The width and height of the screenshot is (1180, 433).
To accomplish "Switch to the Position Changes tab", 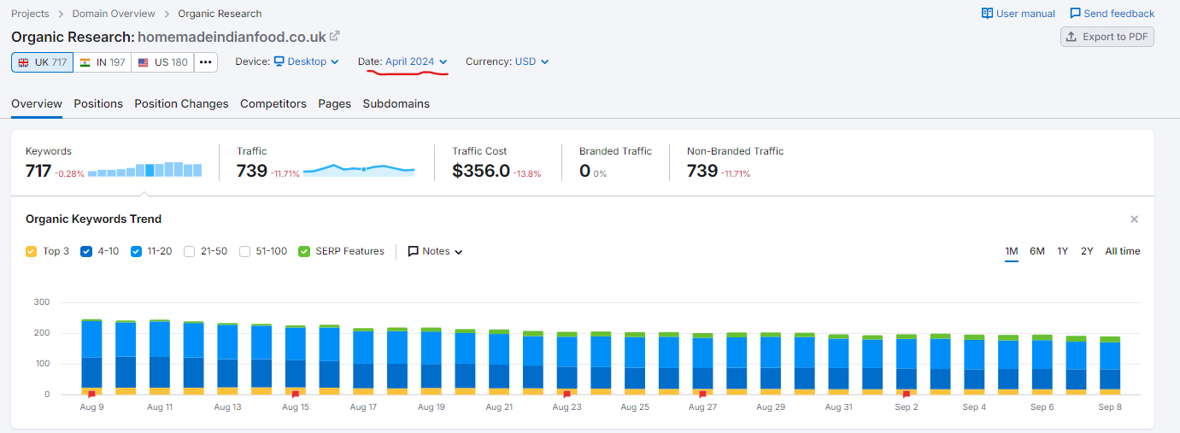I will (x=181, y=103).
